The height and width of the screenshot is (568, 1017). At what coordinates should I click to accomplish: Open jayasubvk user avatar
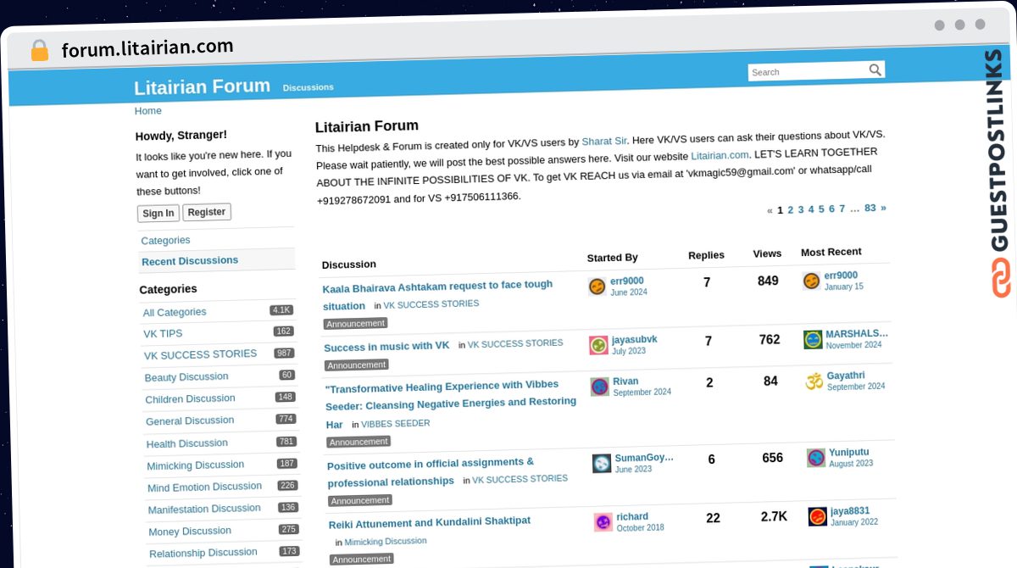[x=598, y=345]
